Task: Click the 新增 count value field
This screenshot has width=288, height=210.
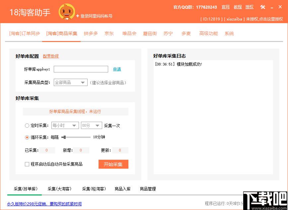Action: (x=81, y=150)
